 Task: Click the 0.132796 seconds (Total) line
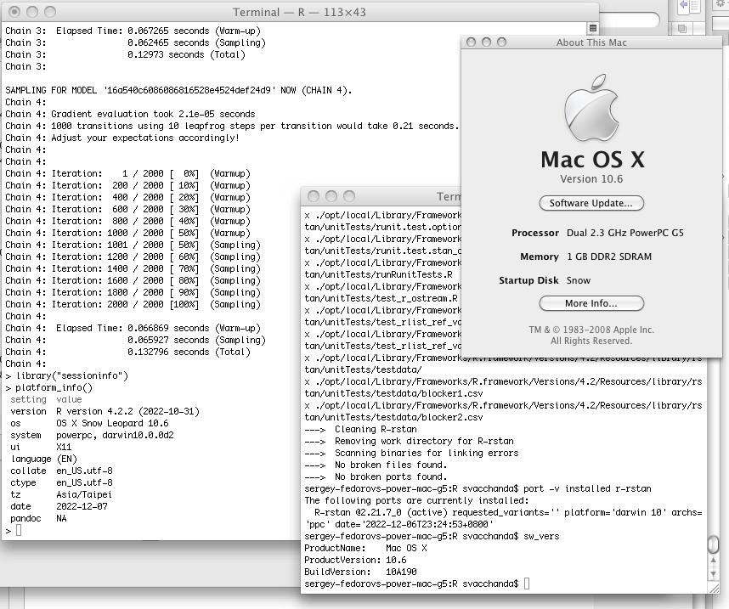127,352
